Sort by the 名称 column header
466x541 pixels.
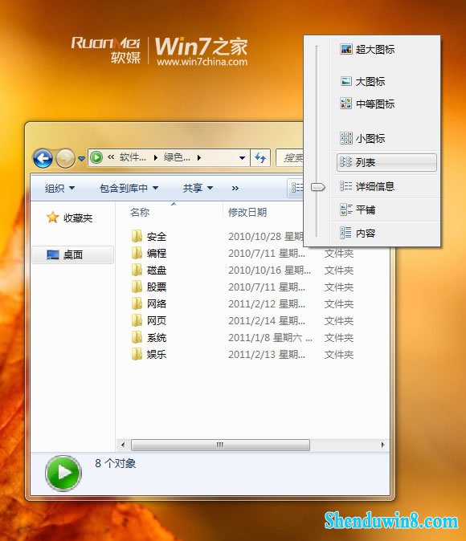pyautogui.click(x=140, y=212)
